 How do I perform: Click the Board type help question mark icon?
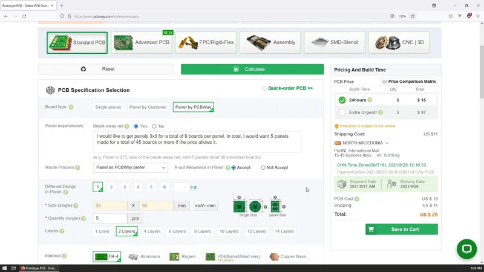point(71,107)
